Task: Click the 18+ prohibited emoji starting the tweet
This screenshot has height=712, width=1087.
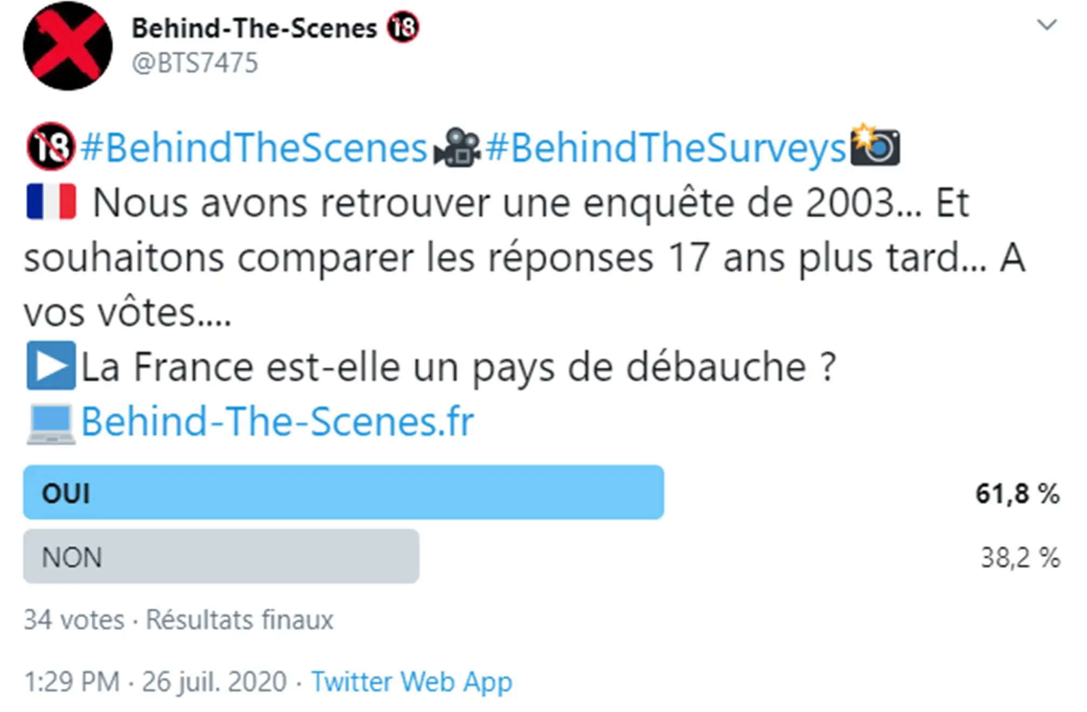Action: [x=51, y=147]
